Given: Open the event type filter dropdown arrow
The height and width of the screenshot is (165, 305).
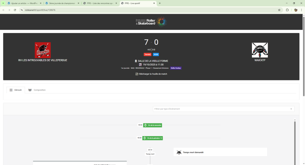Looking at the screenshot, I should coord(291,109).
